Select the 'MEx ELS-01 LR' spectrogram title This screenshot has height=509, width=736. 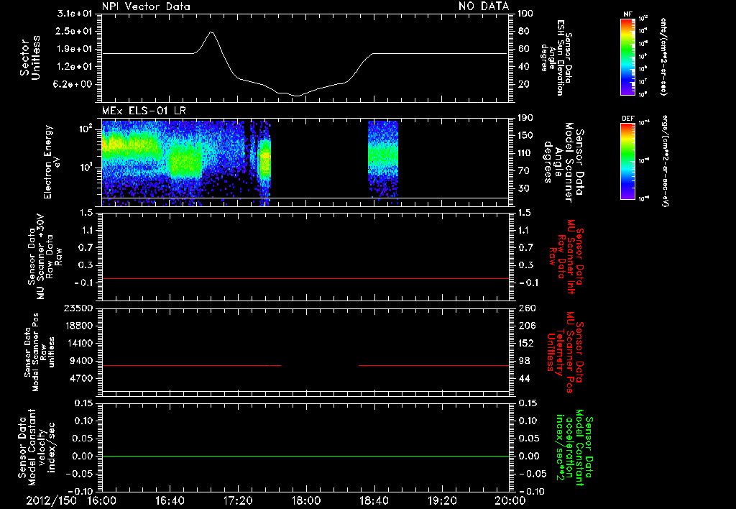tap(144, 111)
